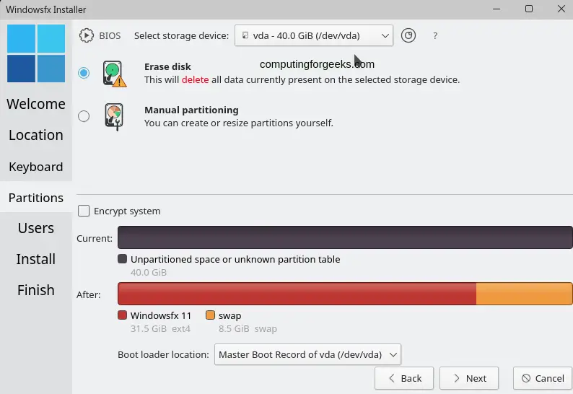This screenshot has width=573, height=394.
Task: Click the '31.5 GiB ext4' text
Action: coord(160,328)
